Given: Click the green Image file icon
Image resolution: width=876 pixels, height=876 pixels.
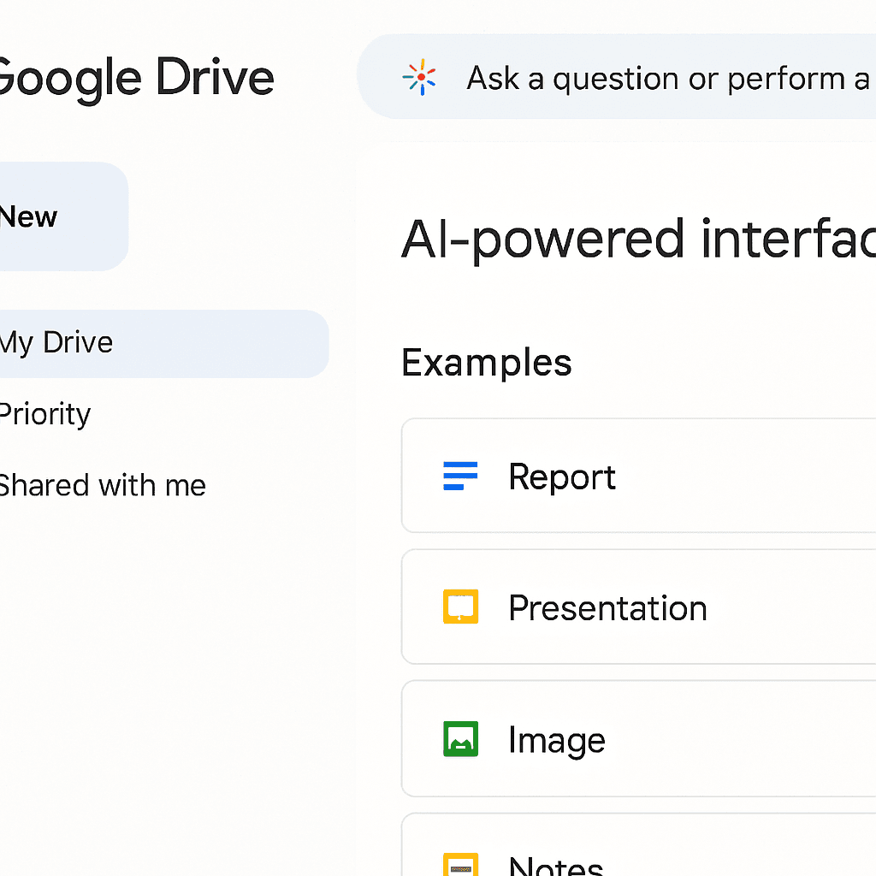Looking at the screenshot, I should (460, 738).
